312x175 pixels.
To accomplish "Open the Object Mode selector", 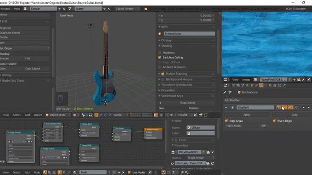I will point(58,115).
